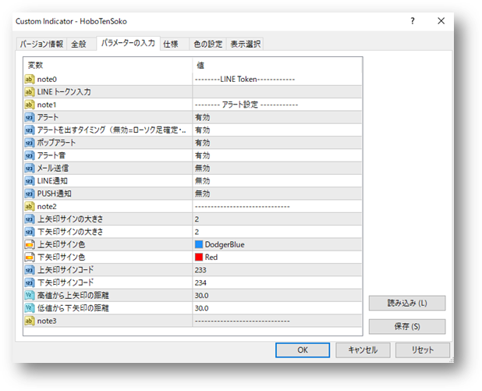
Task: Click the DodgerBlue color swatch
Action: (x=199, y=244)
